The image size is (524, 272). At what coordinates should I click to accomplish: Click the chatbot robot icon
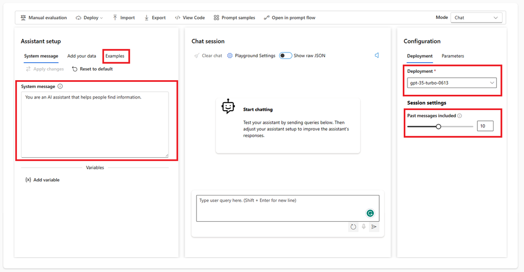(x=228, y=106)
